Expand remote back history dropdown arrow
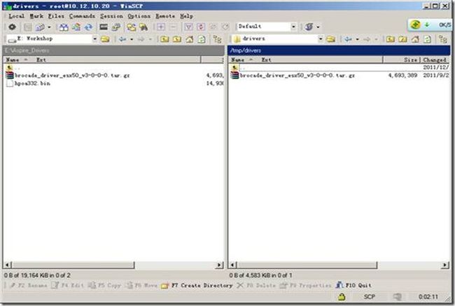455x306 pixels. [357, 39]
